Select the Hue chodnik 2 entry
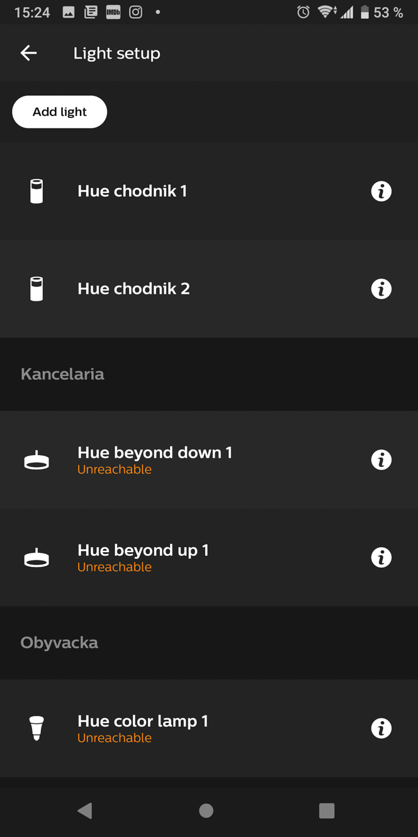 pos(209,289)
